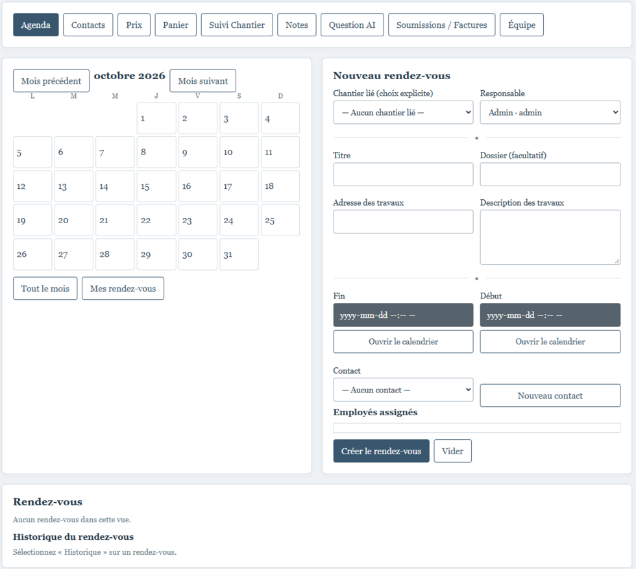Open the calendar under Fin
The image size is (636, 569).
tap(403, 341)
